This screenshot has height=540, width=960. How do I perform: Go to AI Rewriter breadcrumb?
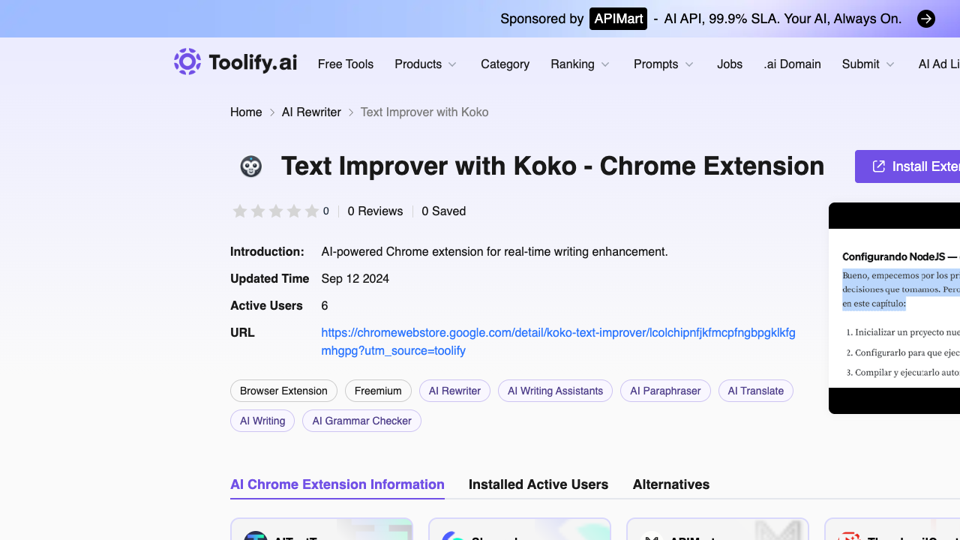(311, 112)
